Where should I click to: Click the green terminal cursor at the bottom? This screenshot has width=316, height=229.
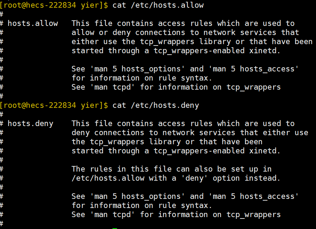tap(115, 228)
